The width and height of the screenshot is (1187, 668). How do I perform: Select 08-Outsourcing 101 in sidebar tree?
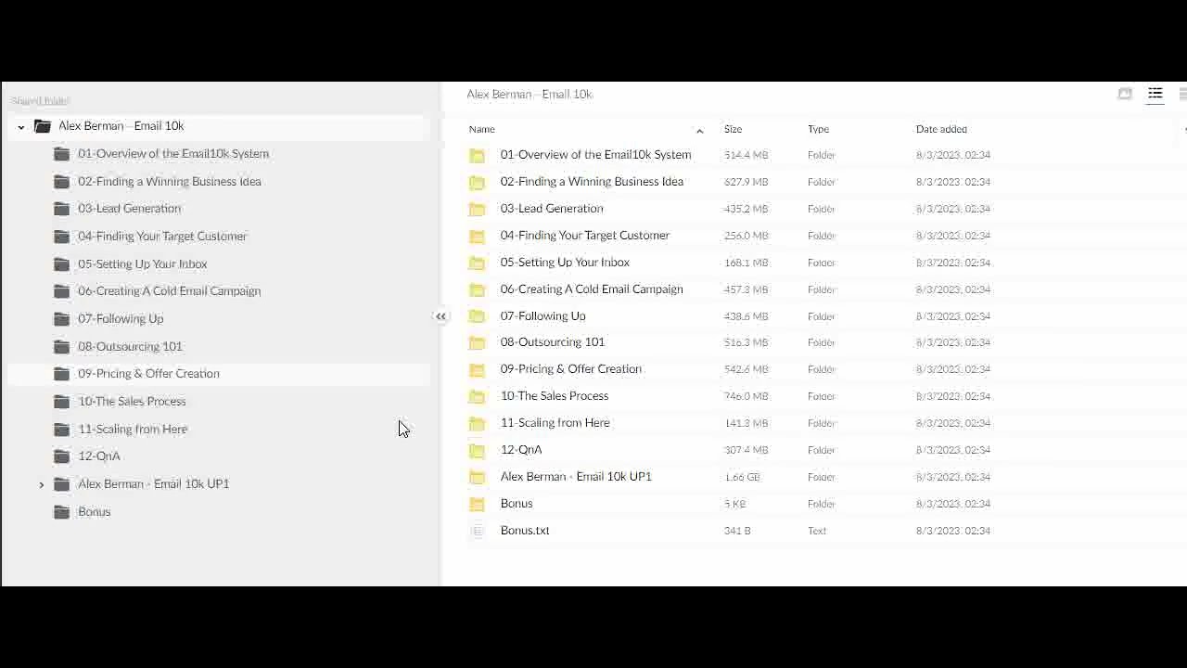coord(131,347)
